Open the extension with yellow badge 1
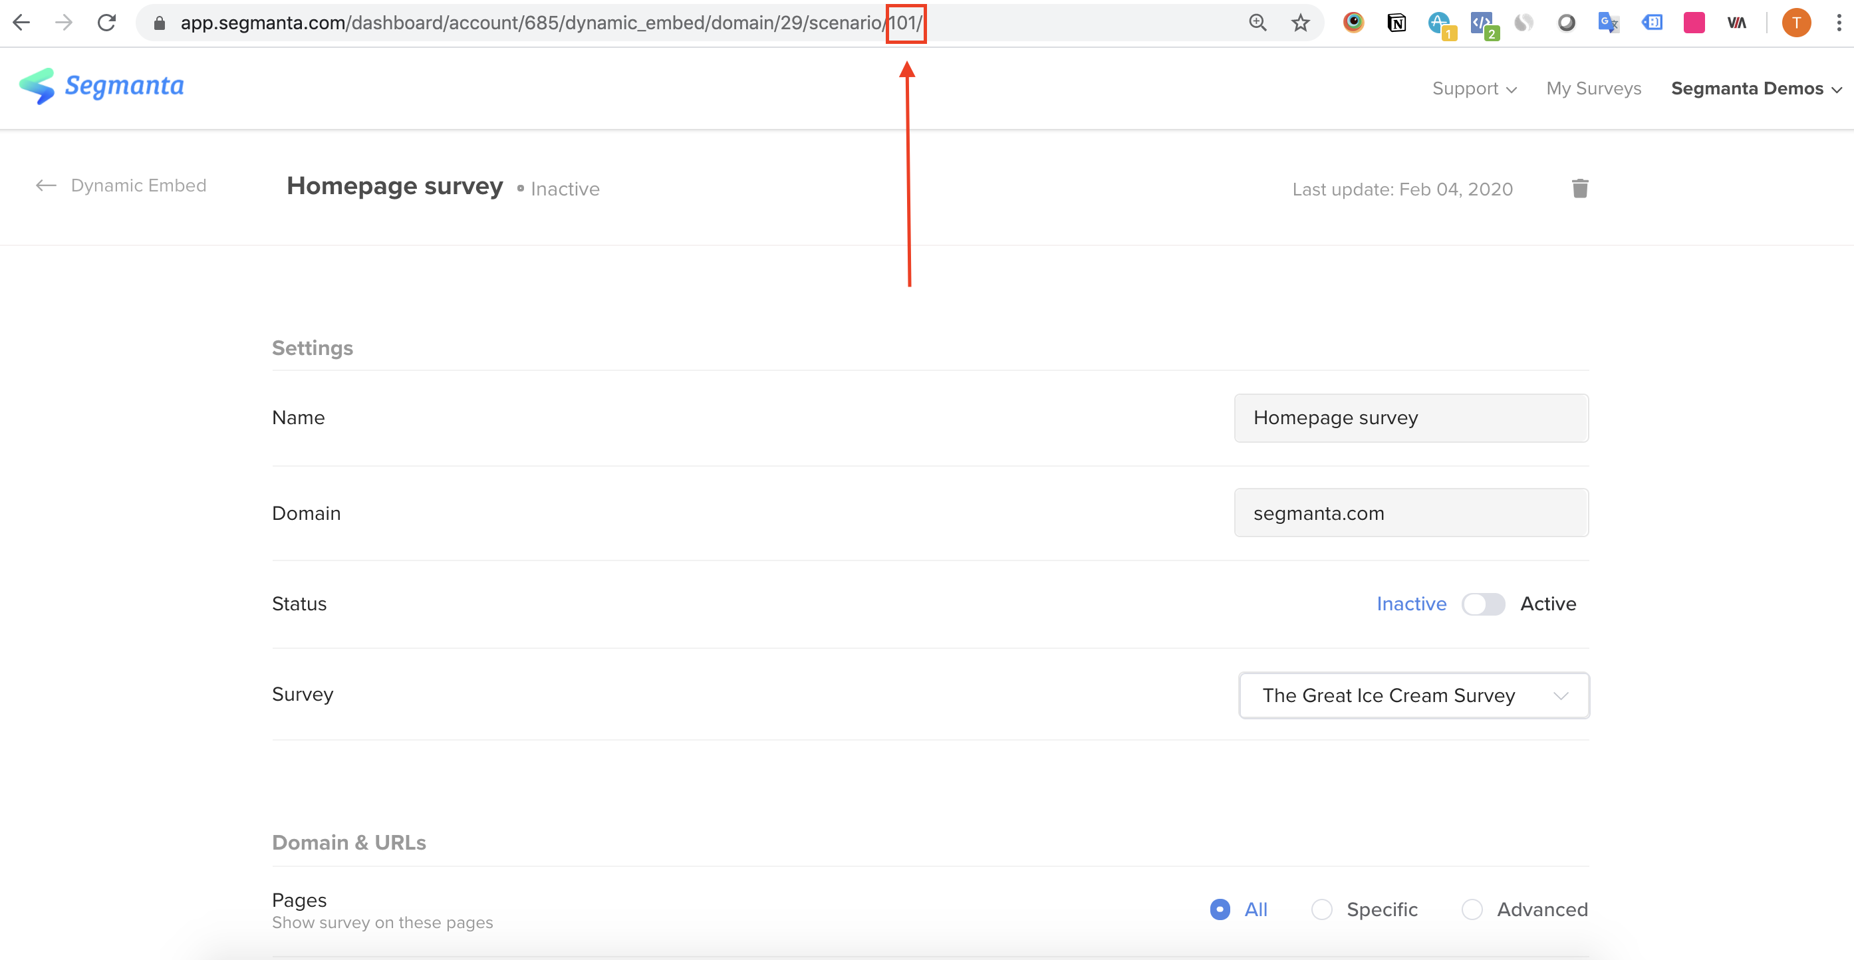This screenshot has width=1854, height=960. coord(1441,25)
